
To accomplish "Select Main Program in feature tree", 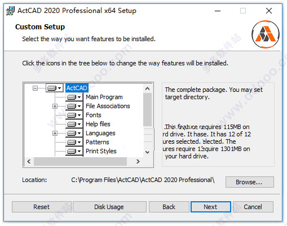I will (x=104, y=97).
